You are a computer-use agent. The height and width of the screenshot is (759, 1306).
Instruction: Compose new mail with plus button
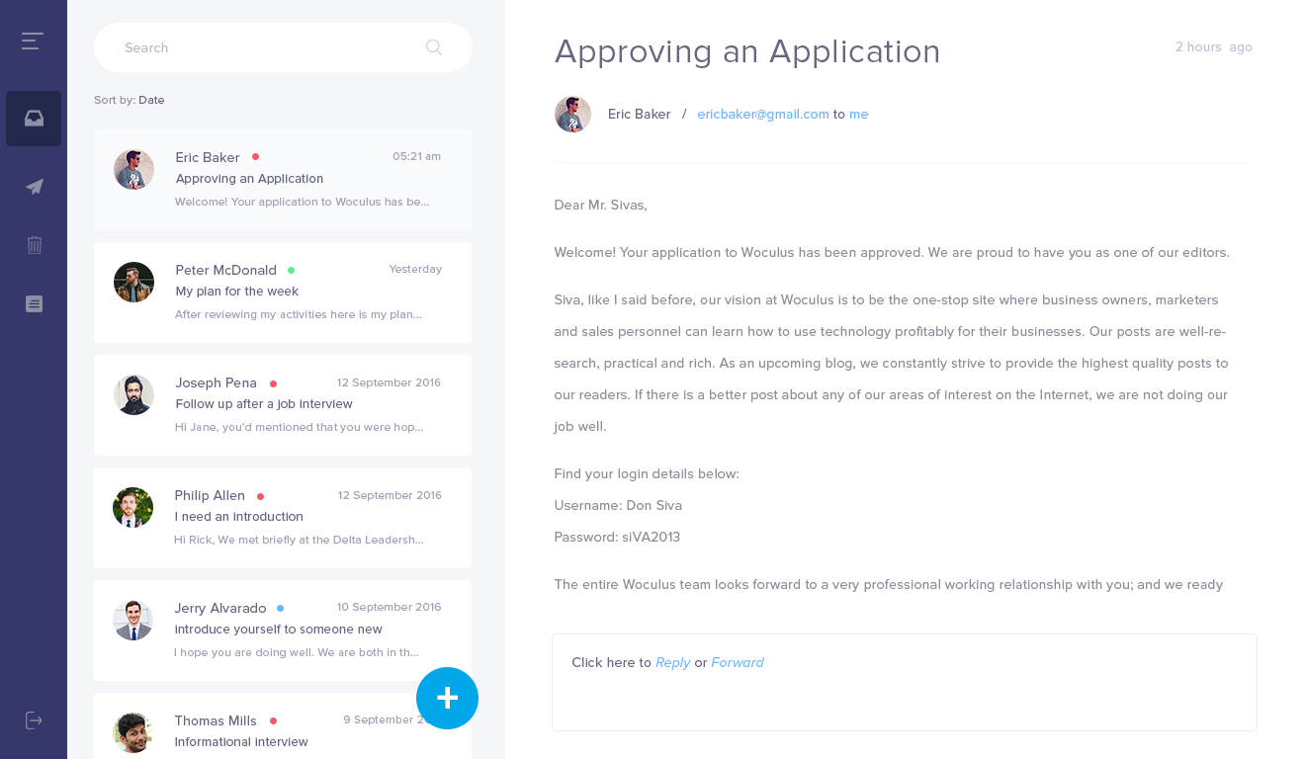point(447,698)
